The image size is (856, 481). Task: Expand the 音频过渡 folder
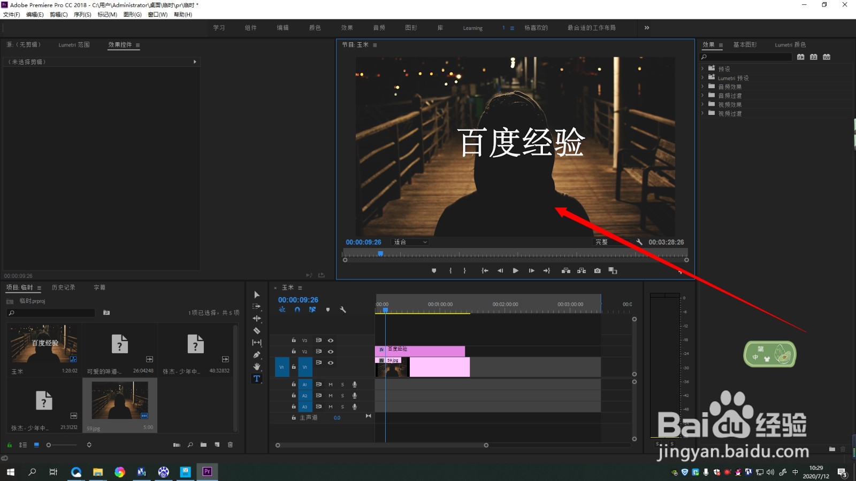click(x=702, y=95)
